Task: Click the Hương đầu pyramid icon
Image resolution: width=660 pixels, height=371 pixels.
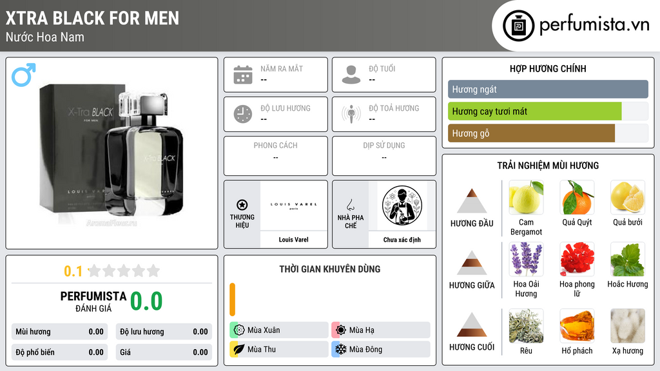Action: pyautogui.click(x=472, y=201)
